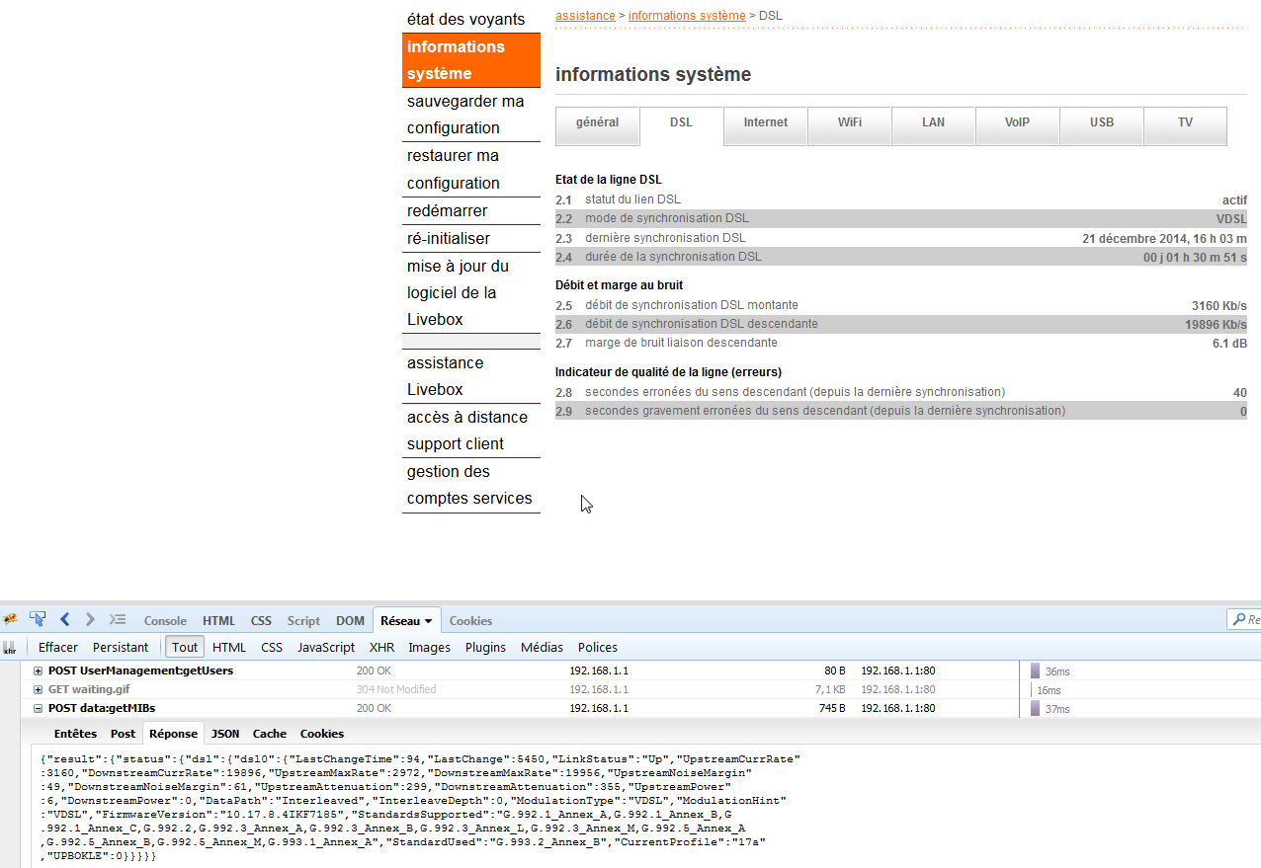1261x868 pixels.
Task: Expand the POST UserManagement:getUsers request
Action: click(37, 671)
